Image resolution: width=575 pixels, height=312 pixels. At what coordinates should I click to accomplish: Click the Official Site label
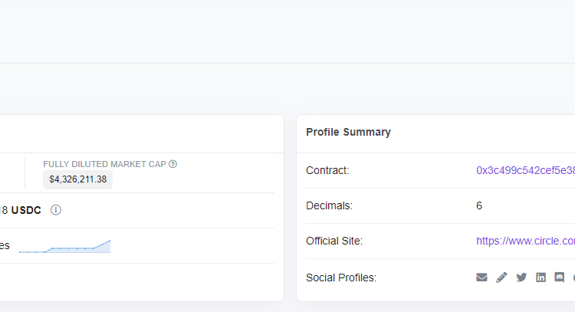(x=334, y=241)
